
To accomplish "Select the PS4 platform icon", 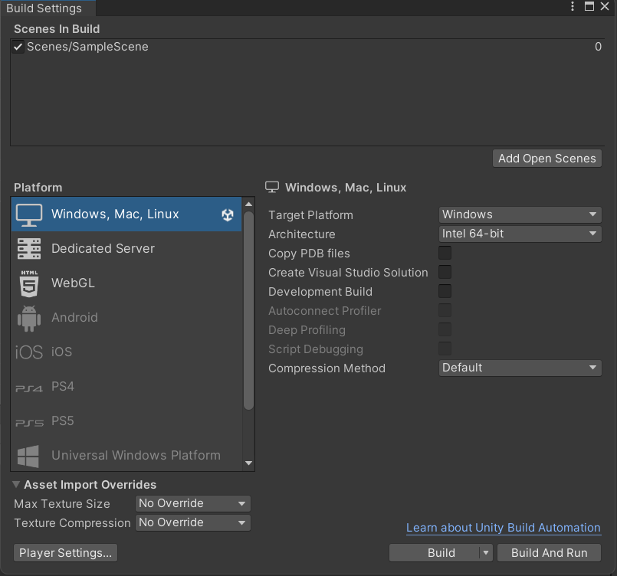I will (28, 386).
